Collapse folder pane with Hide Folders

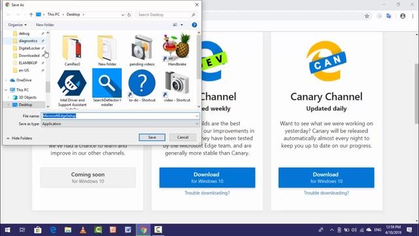[19, 138]
